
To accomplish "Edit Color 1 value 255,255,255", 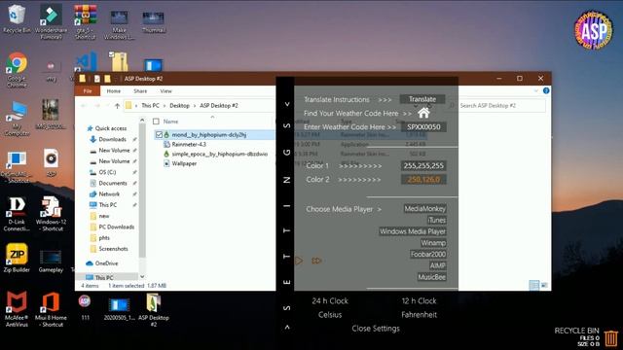I will coord(423,166).
